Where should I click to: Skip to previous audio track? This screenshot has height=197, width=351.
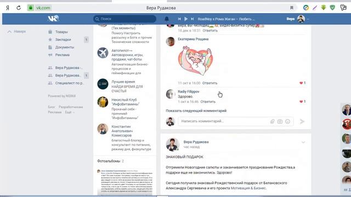coord(179,19)
